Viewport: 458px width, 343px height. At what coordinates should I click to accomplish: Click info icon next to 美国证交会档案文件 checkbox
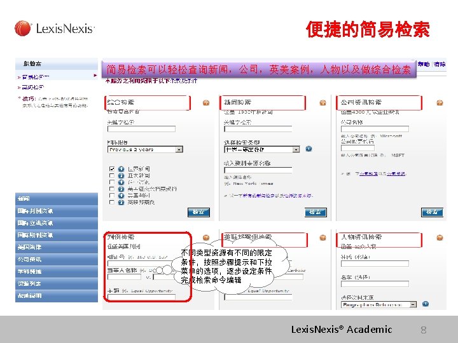tap(121, 189)
